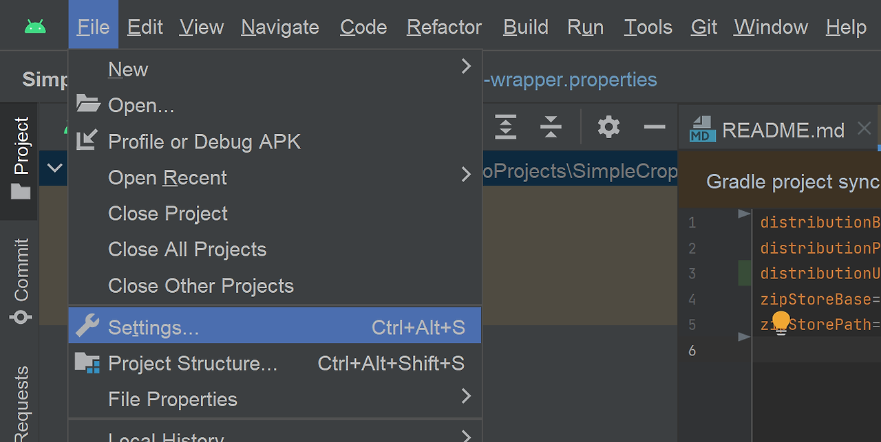Screen dimensions: 881x442
Task: Hide the Project panel with minus icon
Action: [x=655, y=127]
